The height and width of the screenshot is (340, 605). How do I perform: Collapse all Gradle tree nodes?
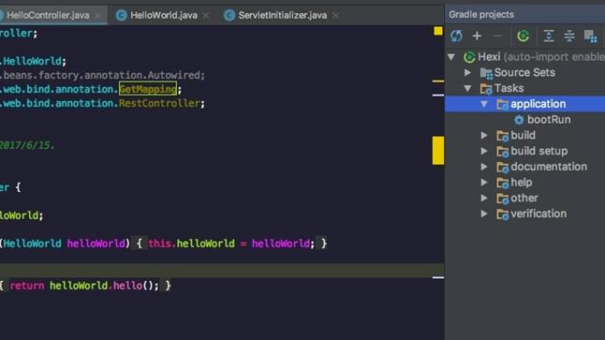coord(569,36)
